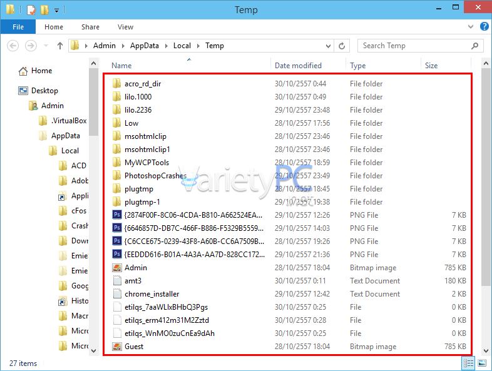492x371 pixels.
Task: Select the ACD folder in navigation tree
Action: [73, 166]
